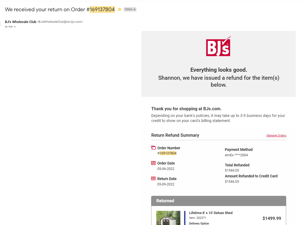Screen dimensions: 302x225
Task: Click the Total Refunded amount $1546.05
Action: coord(232,170)
